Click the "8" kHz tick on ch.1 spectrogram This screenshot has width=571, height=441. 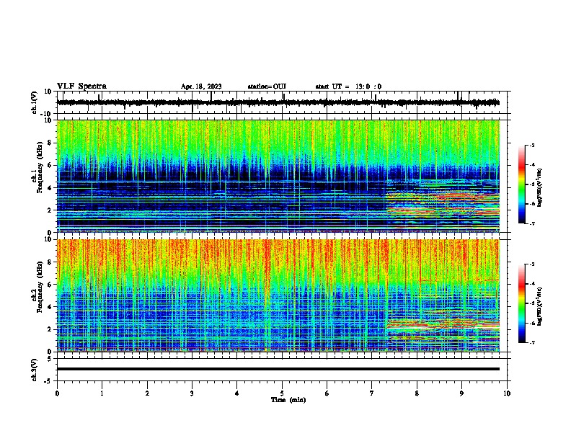[x=50, y=143]
